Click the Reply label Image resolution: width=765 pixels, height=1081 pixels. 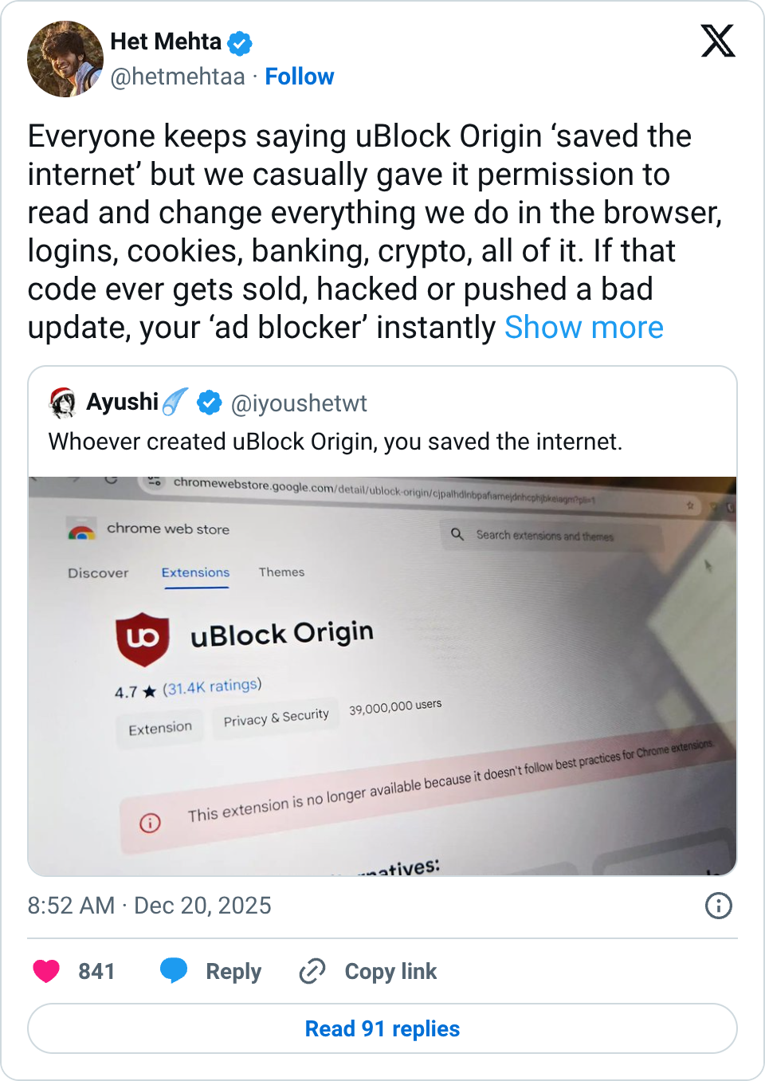233,971
